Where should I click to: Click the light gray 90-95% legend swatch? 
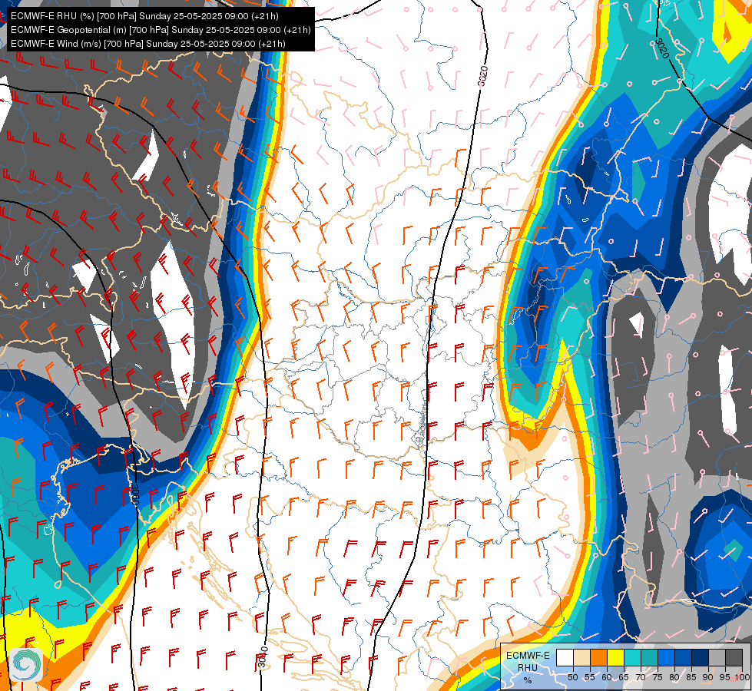[717, 657]
